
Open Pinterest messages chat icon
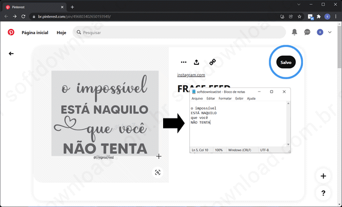[307, 32]
